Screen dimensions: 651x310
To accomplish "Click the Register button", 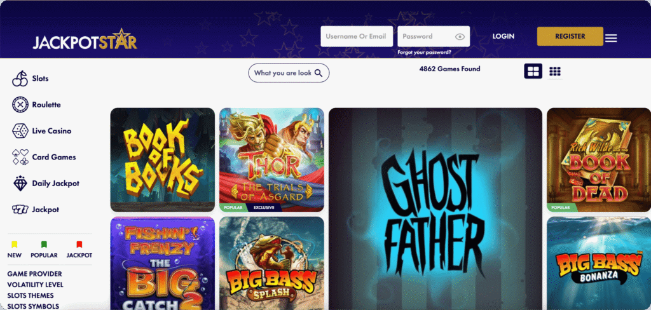I will point(570,36).
